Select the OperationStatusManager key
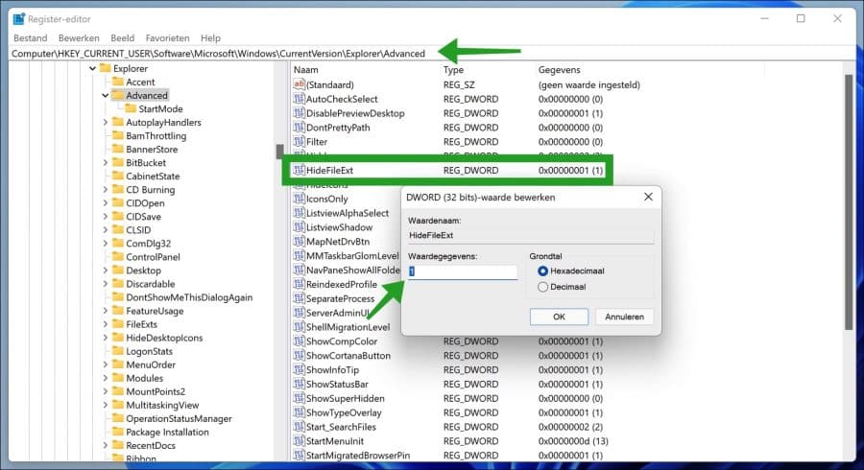The image size is (864, 470). point(179,419)
